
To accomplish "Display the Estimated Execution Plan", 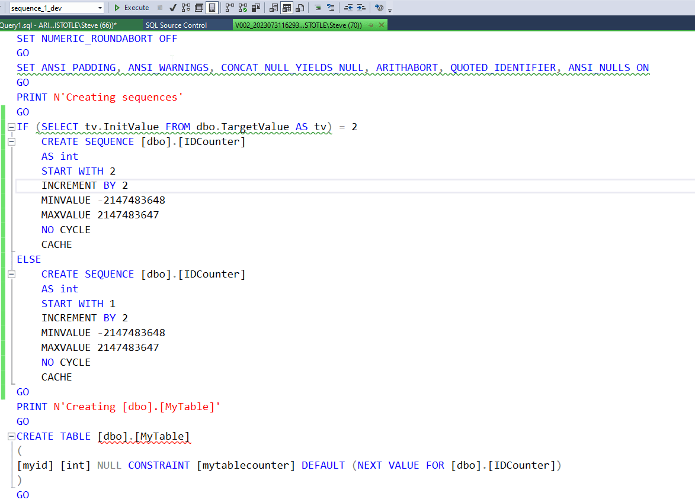I will pos(186,8).
